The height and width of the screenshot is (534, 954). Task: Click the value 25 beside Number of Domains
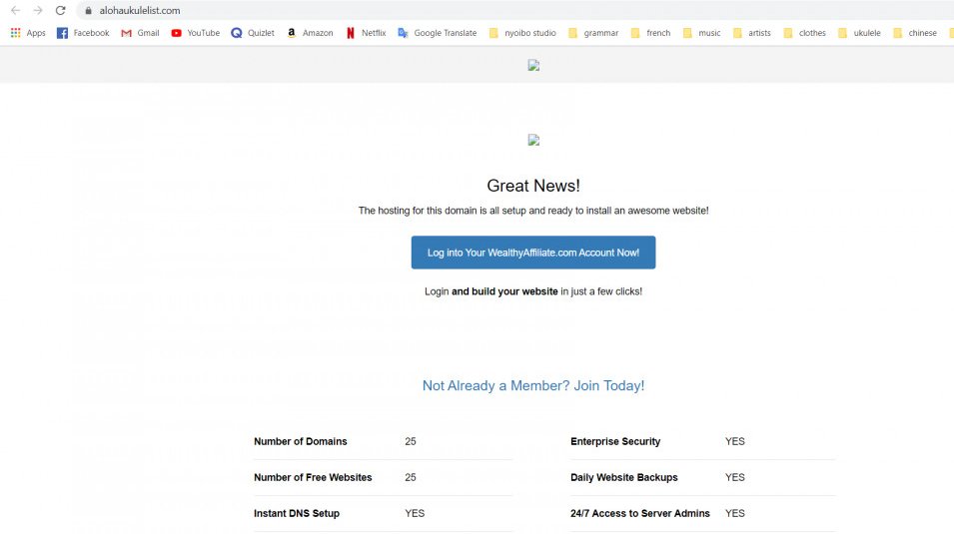click(x=411, y=441)
